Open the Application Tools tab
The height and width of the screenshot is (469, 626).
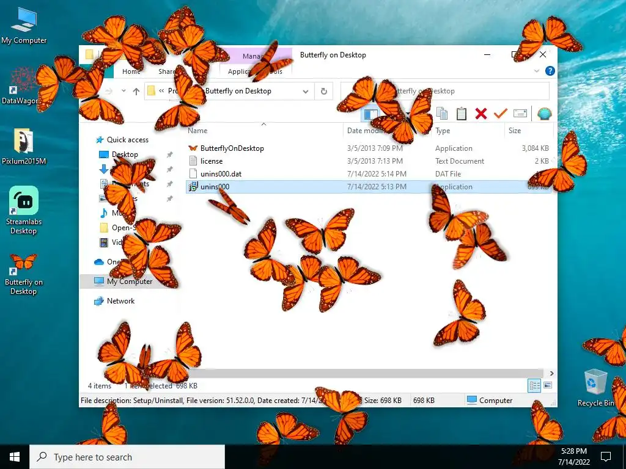pos(256,71)
